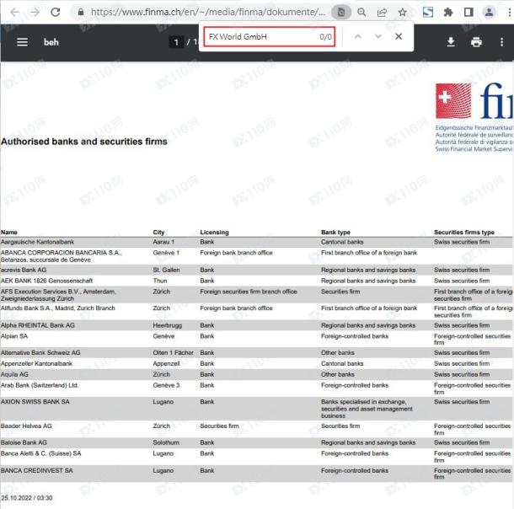The width and height of the screenshot is (514, 509).
Task: Select BANCA CREDINVEST SA entry
Action: (x=37, y=470)
